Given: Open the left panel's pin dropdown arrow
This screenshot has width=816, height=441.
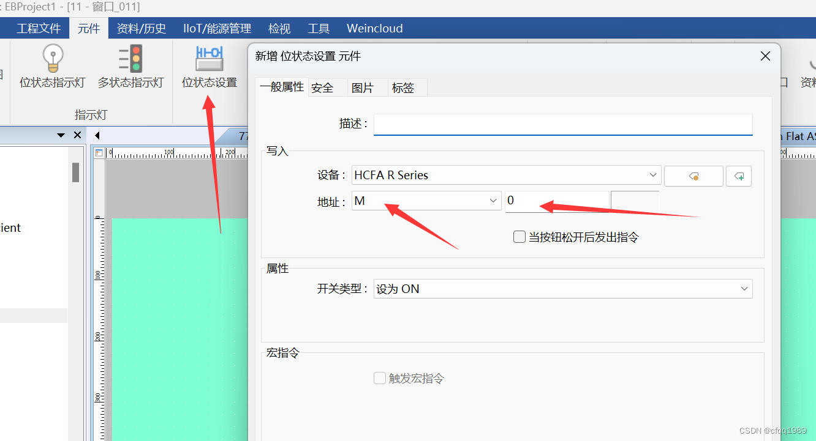Looking at the screenshot, I should point(61,135).
